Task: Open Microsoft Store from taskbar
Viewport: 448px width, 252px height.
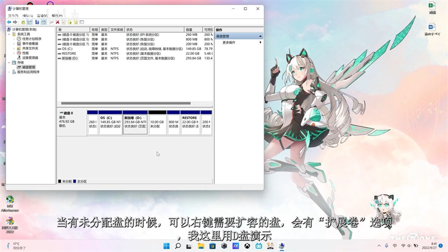Action: (213, 246)
